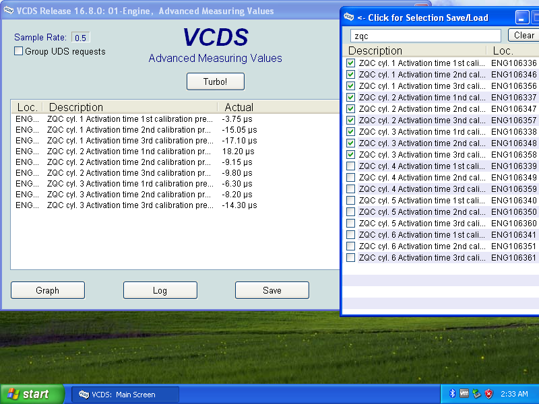This screenshot has width=539, height=404.
Task: Check ZQC cyl. 6 Activation time 1st calibration
Action: pos(350,234)
